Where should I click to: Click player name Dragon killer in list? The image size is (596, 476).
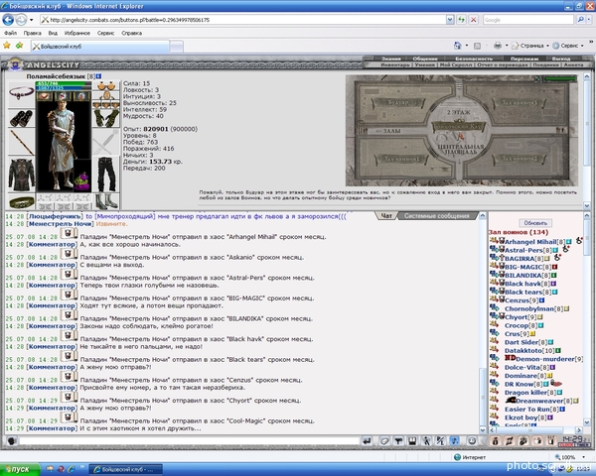click(525, 393)
